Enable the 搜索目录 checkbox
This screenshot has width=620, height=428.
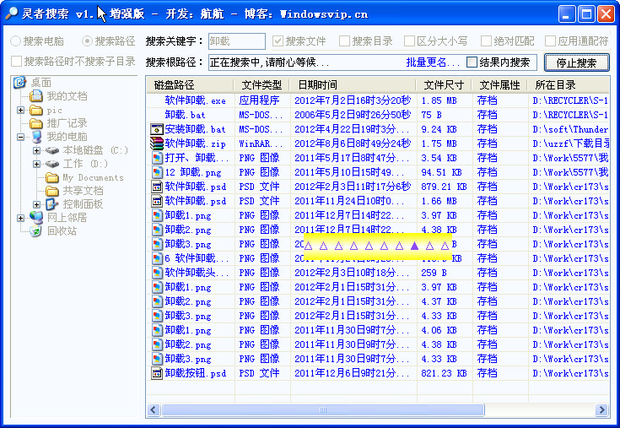coord(344,41)
